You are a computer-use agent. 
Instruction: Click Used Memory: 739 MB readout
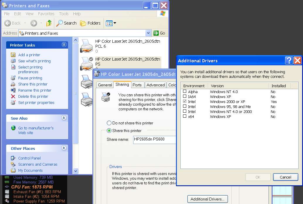(x=33, y=177)
